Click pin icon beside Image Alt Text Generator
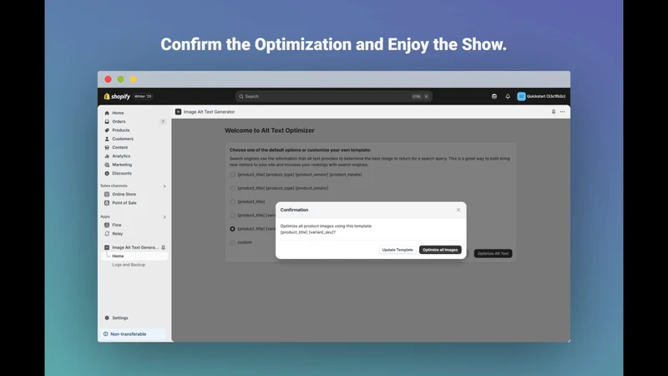 pyautogui.click(x=163, y=247)
